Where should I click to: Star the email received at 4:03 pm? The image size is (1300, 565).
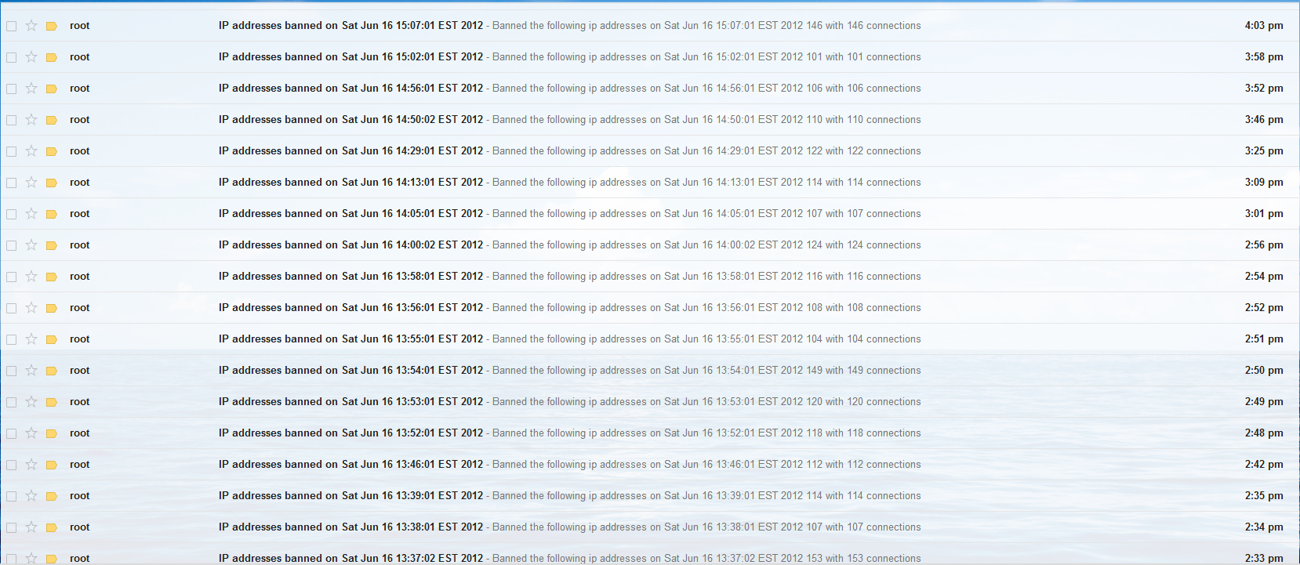point(31,26)
